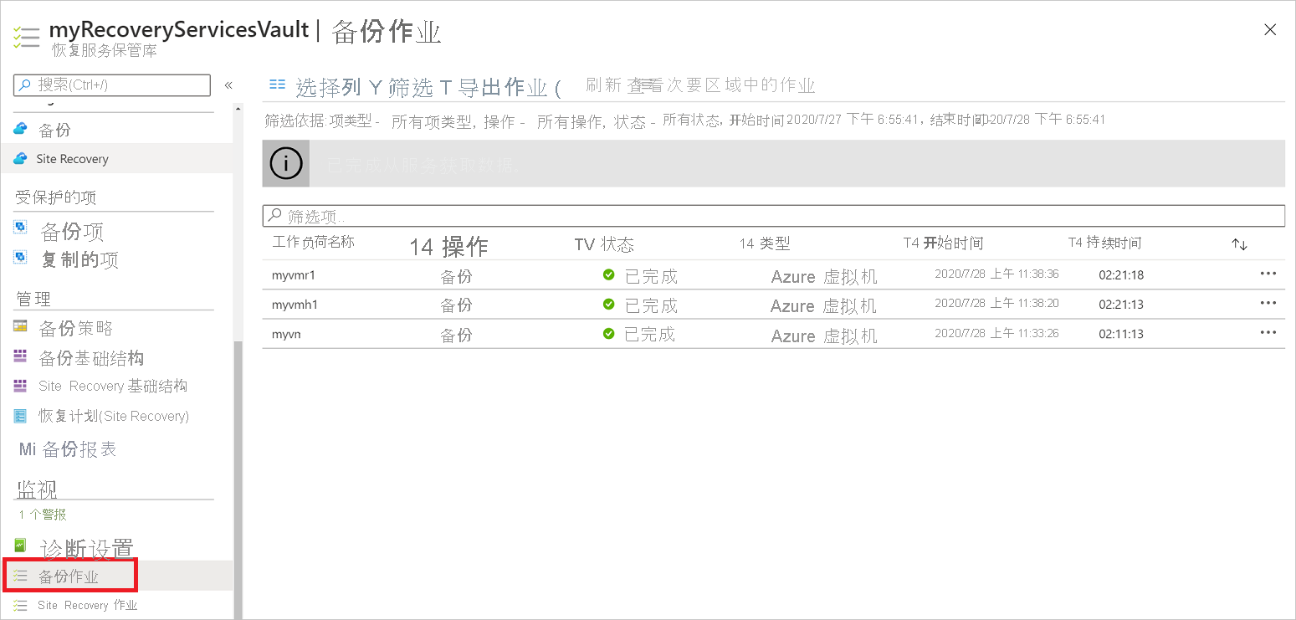Open 备份项 under 受保护的项
1296x620 pixels.
(x=72, y=231)
